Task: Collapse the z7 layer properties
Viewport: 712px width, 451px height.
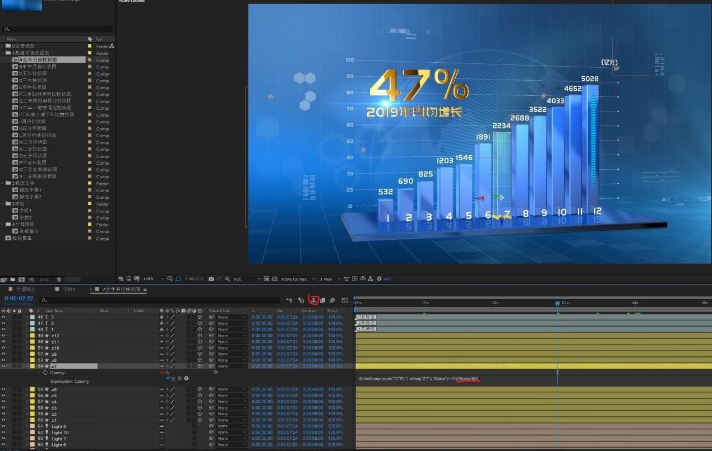Action: [x=26, y=366]
